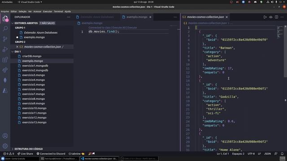The height and width of the screenshot is (161, 287).
Task: Open the Azure view in activity bar
Action: tap(5, 90)
